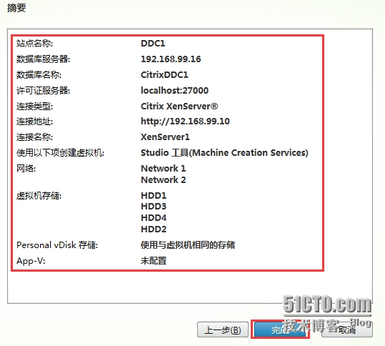The width and height of the screenshot is (385, 346).
Task: Select Studio 工具(Machine Creation Services) value
Action: [224, 152]
